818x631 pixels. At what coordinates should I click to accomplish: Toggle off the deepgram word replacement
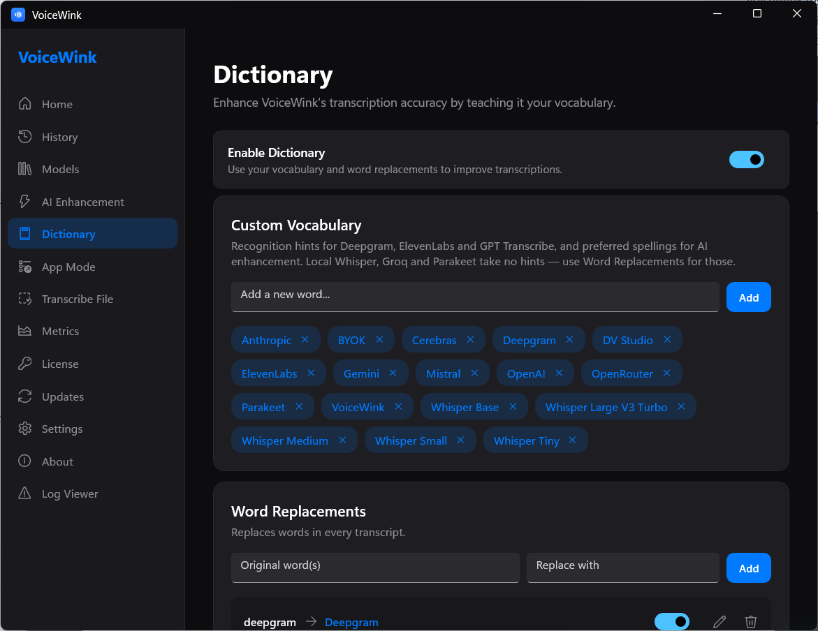pos(672,622)
